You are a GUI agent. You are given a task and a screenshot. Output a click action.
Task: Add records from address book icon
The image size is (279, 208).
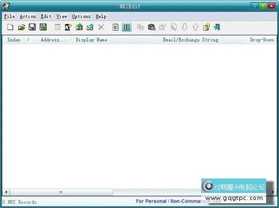pos(79,27)
